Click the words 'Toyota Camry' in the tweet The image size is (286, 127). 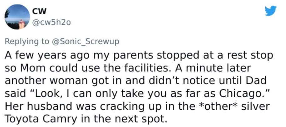39,118
